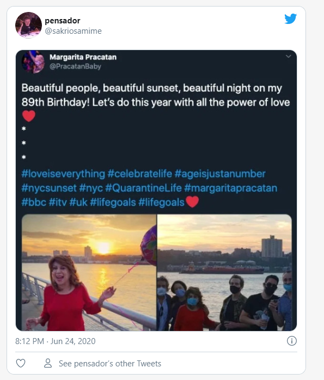Viewport: 324px width, 380px height.
Task: Open the #ageisjustanumber hashtag
Action: click(x=220, y=174)
